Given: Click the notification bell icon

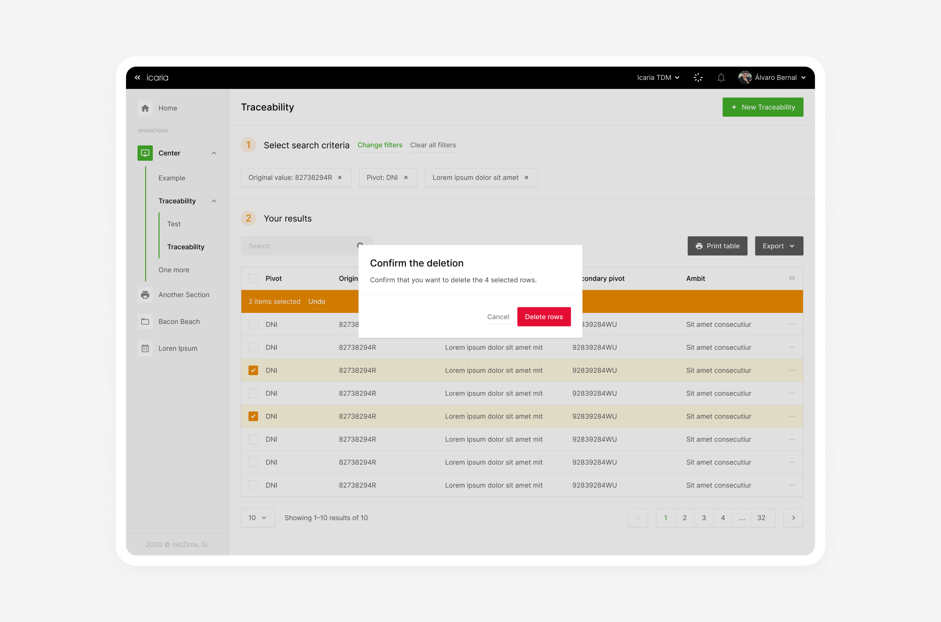Looking at the screenshot, I should coord(720,77).
